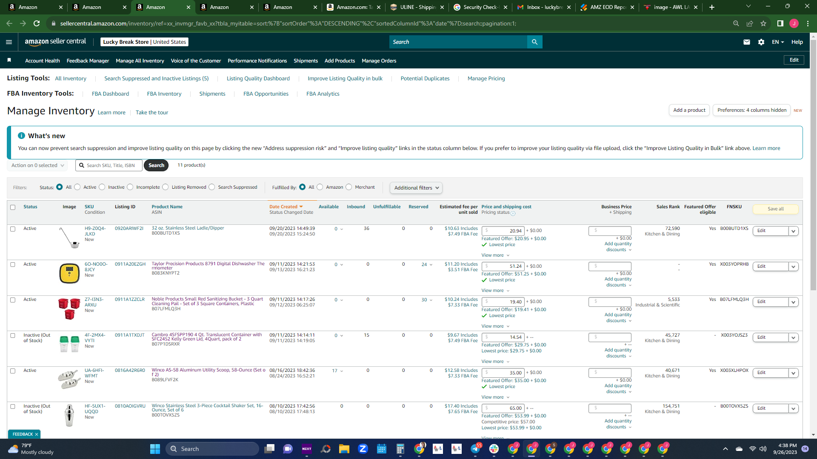The width and height of the screenshot is (817, 459).
Task: Click the Add a product button
Action: 689,110
